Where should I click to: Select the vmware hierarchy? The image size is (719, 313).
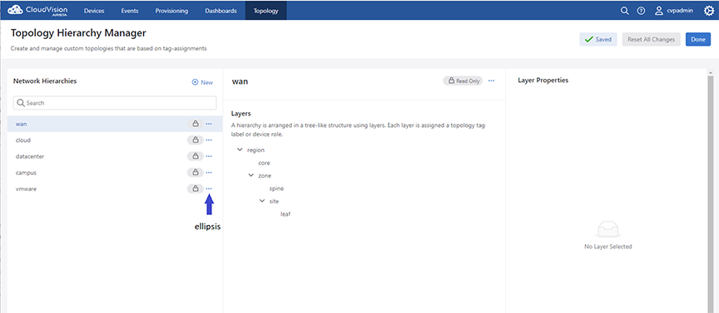pos(115,188)
